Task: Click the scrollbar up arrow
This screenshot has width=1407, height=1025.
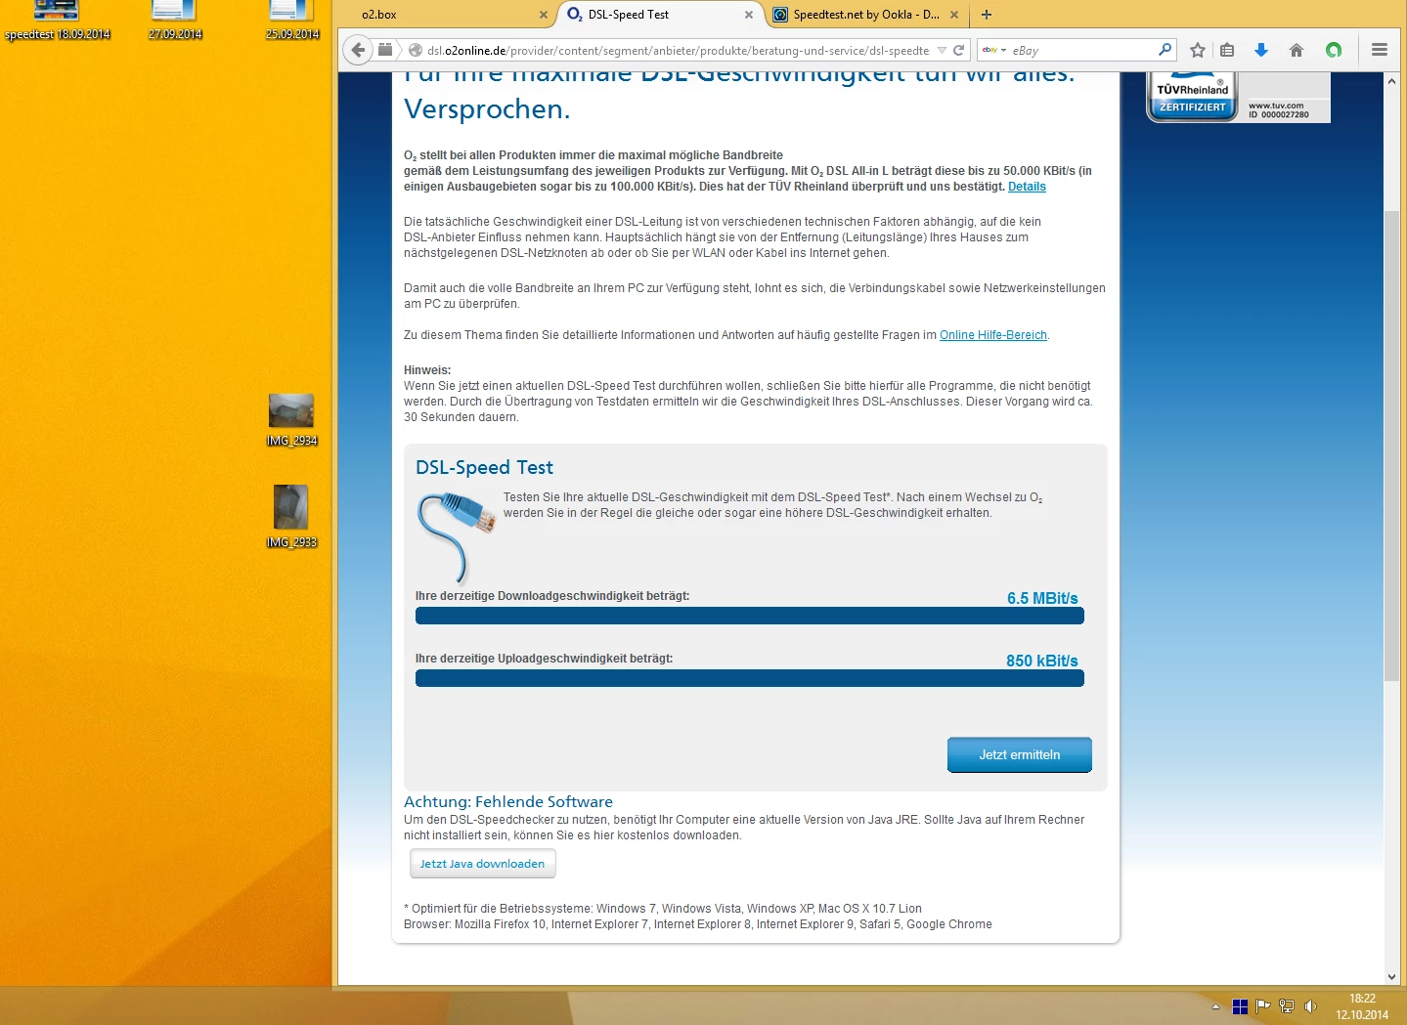Action: click(1392, 81)
